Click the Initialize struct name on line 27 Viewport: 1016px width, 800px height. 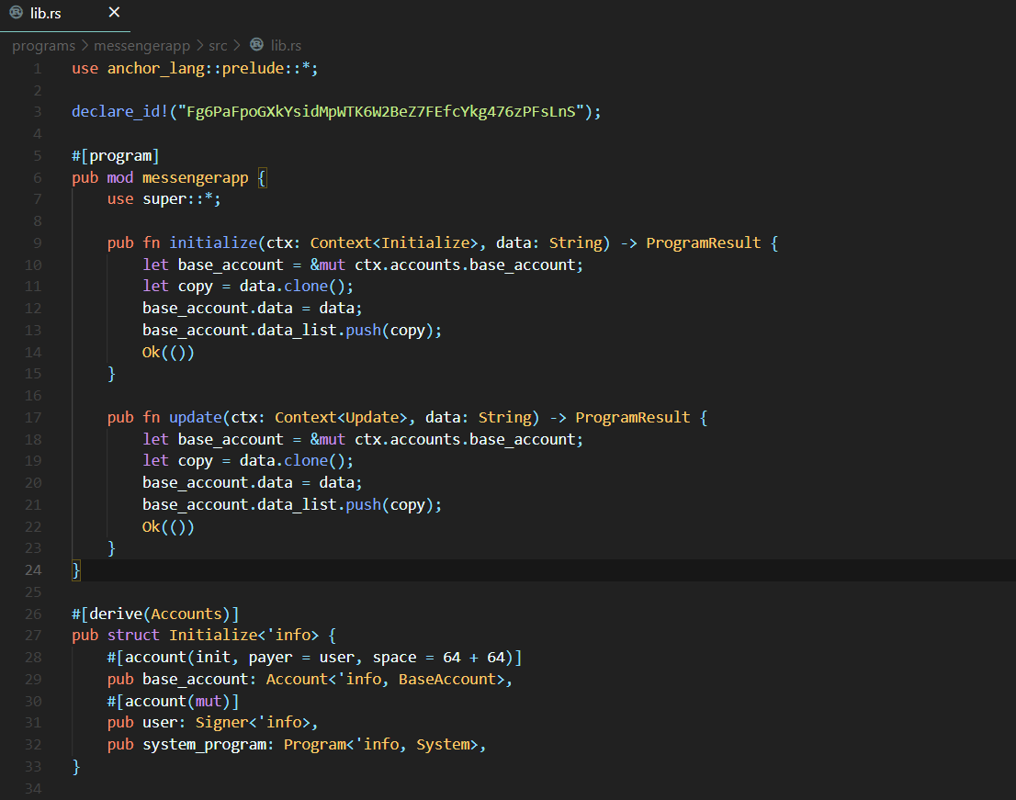pyautogui.click(x=213, y=636)
